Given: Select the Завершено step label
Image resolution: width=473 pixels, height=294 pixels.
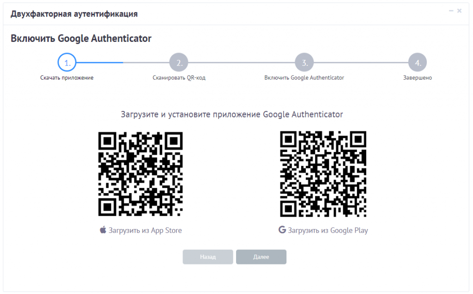Looking at the screenshot, I should (418, 77).
